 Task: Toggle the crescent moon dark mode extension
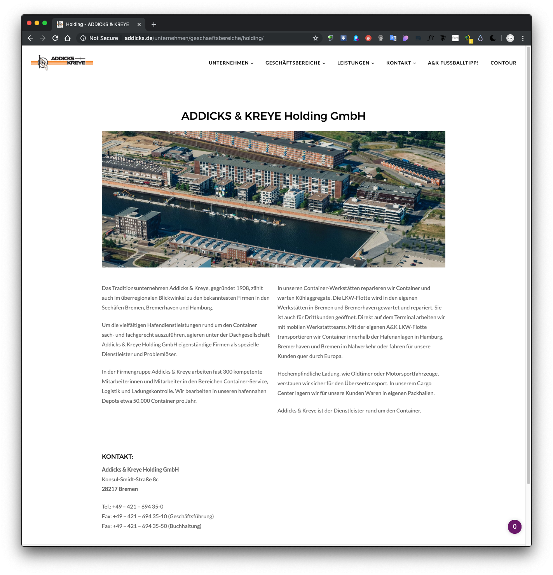pyautogui.click(x=493, y=38)
